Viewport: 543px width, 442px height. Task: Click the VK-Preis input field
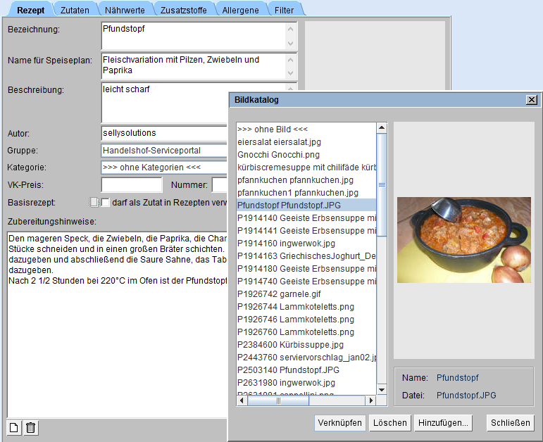(131, 185)
